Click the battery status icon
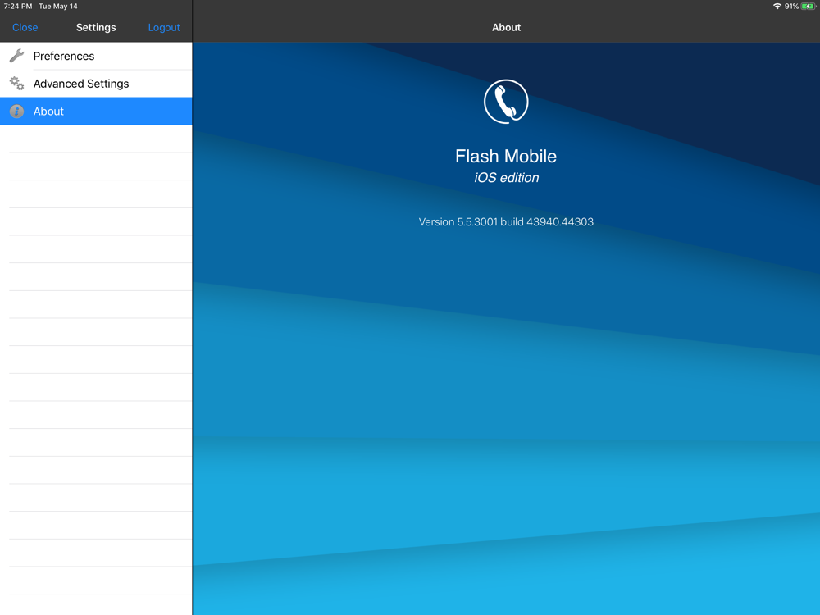The width and height of the screenshot is (820, 615). [x=809, y=7]
